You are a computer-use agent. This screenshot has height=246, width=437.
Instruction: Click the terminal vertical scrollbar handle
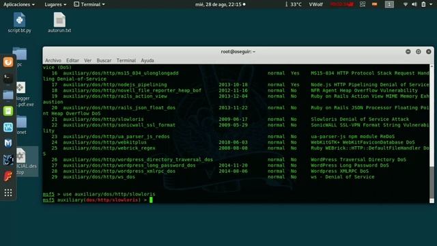pyautogui.click(x=432, y=182)
